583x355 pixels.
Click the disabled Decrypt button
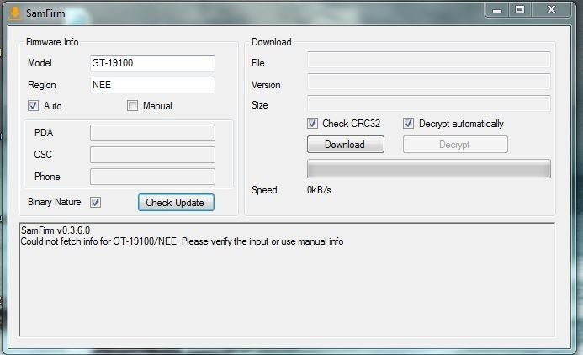(x=455, y=144)
